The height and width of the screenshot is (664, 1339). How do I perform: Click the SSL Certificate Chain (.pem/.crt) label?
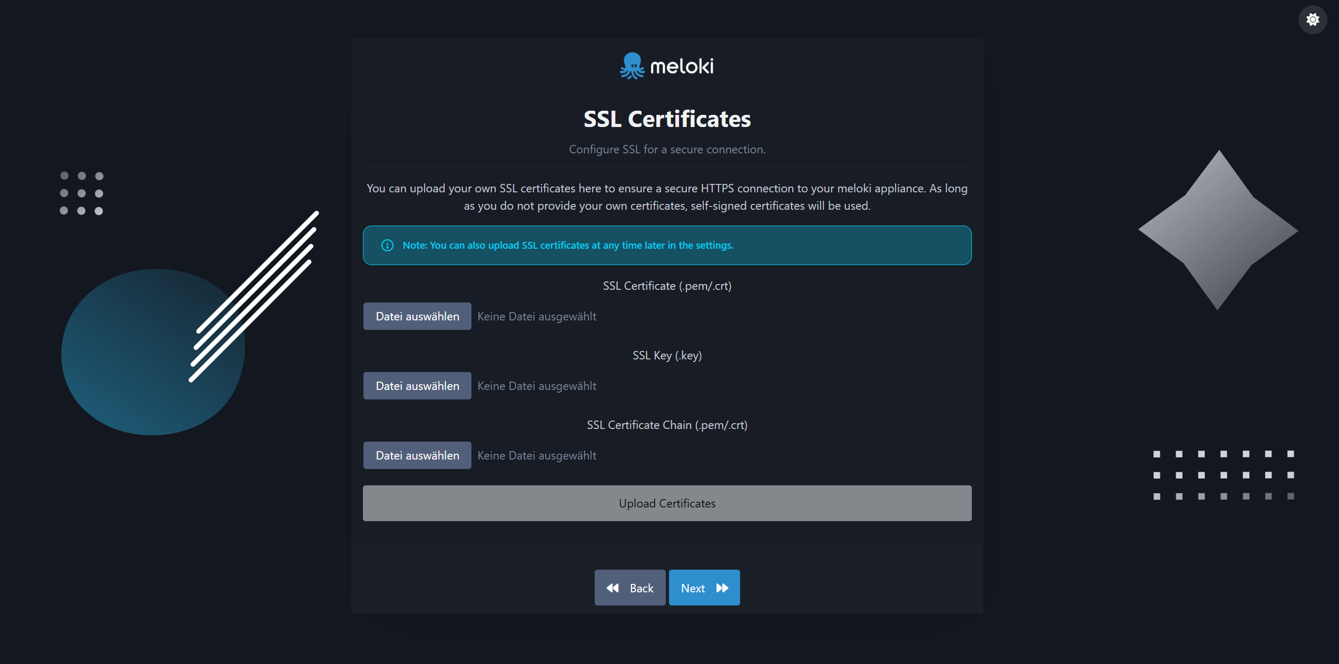667,425
